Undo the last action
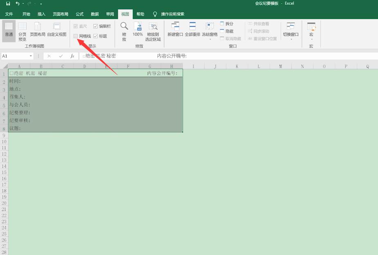 coord(18,4)
